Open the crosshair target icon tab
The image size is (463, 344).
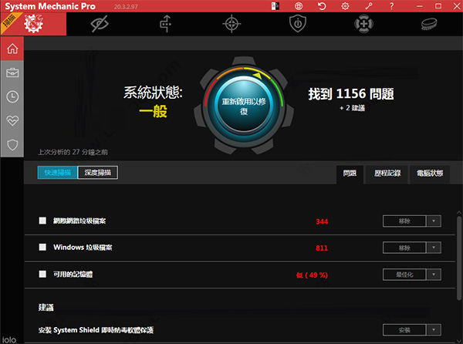click(x=231, y=24)
